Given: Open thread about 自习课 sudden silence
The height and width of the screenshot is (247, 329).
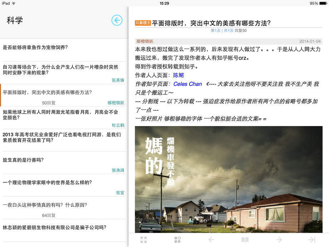Looking at the screenshot, I should (64, 73).
